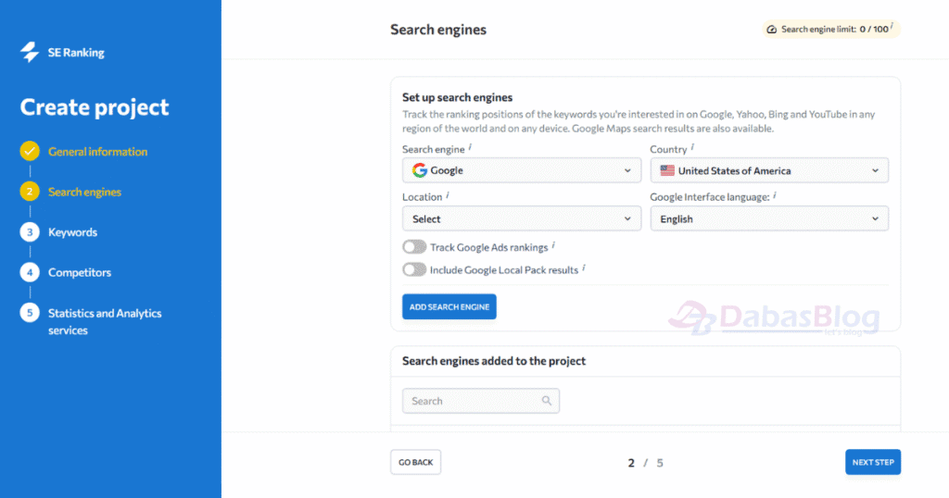Select the step 4 Competitors circle icon
The width and height of the screenshot is (949, 498).
pos(30,272)
